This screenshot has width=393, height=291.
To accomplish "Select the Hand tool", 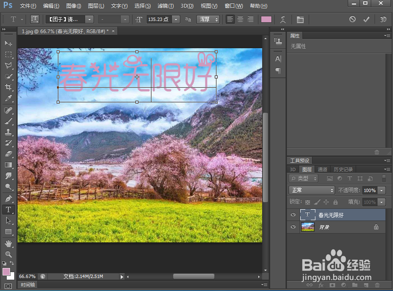I will 8,243.
